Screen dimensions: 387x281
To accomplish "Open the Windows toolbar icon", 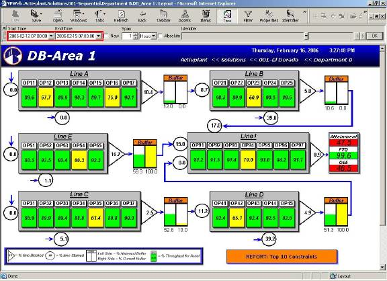I will click(79, 16).
